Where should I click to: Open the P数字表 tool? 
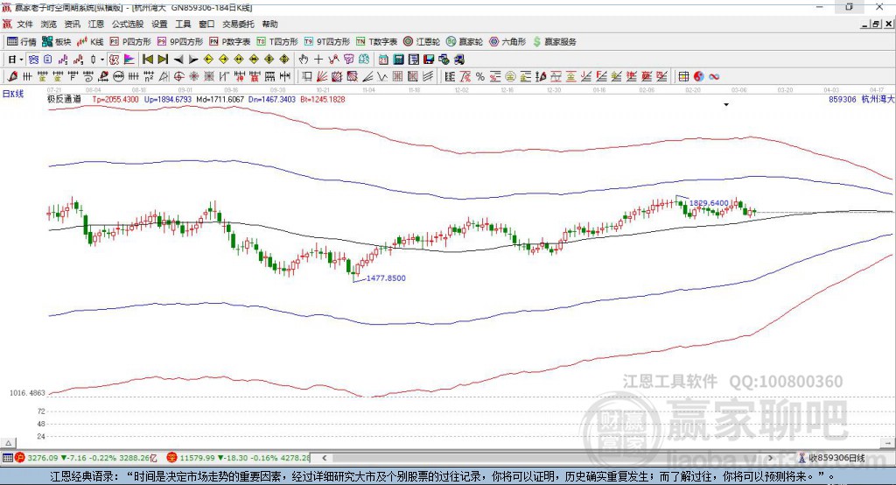tap(230, 42)
